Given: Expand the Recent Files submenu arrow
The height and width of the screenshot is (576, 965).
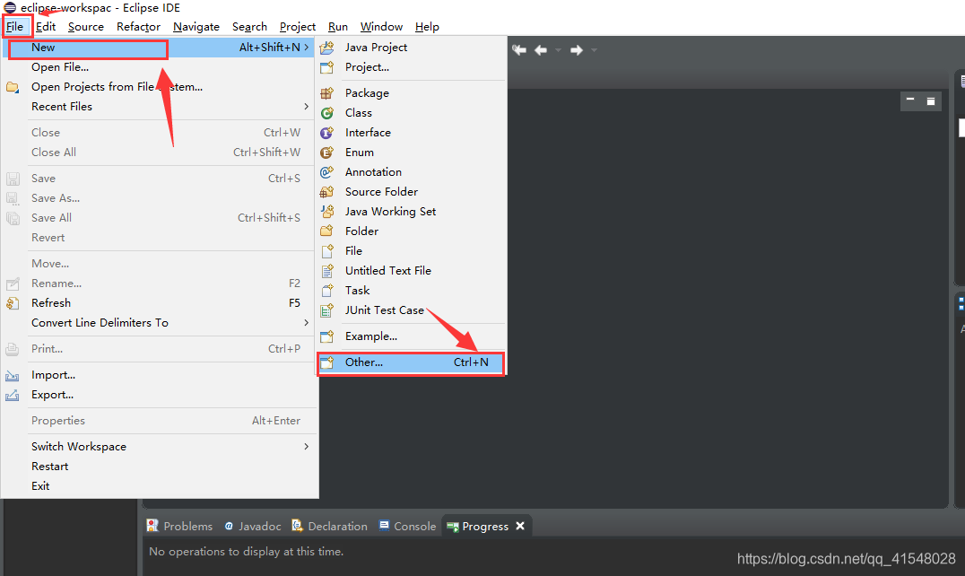Looking at the screenshot, I should click(306, 107).
